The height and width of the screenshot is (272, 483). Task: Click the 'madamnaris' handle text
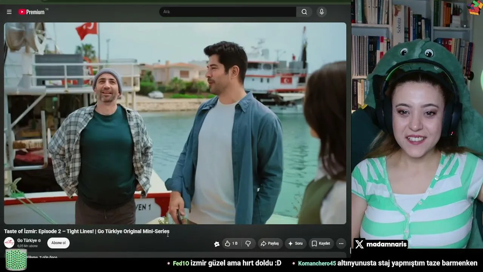click(x=386, y=244)
